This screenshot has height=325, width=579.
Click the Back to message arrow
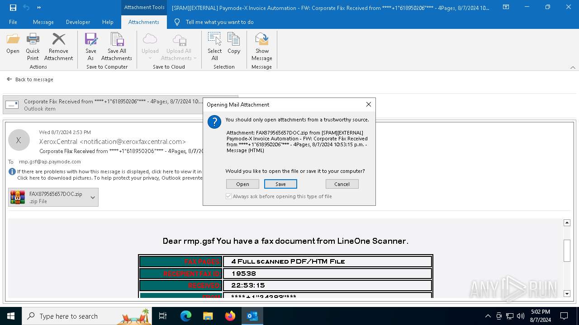click(x=9, y=79)
